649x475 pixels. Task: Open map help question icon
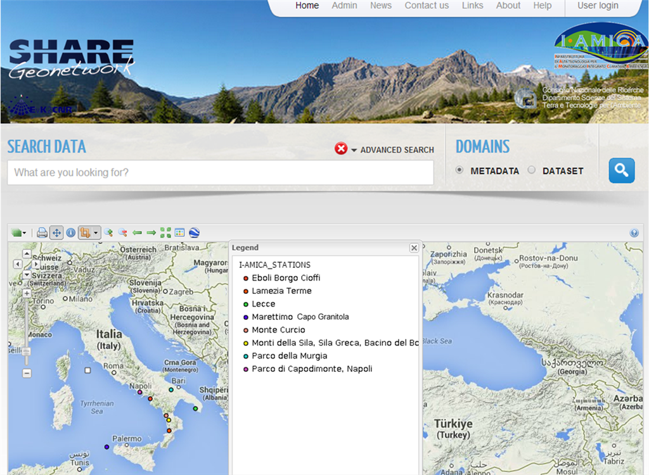tap(634, 233)
